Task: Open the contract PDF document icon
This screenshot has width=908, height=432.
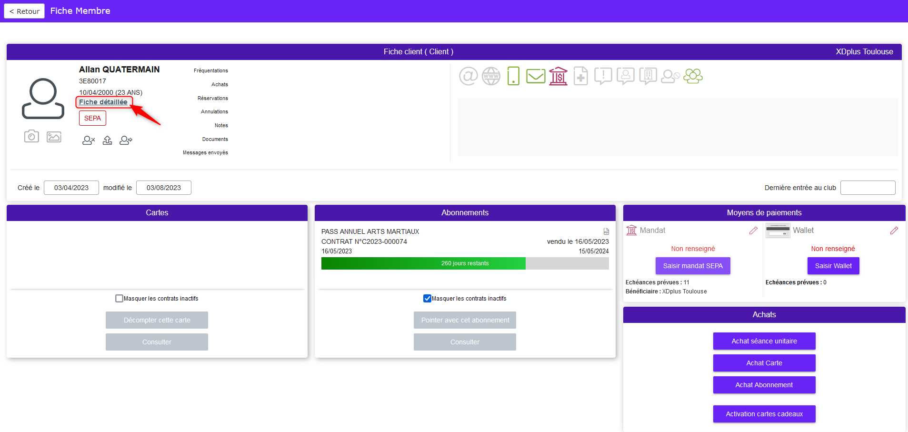Action: 606,231
